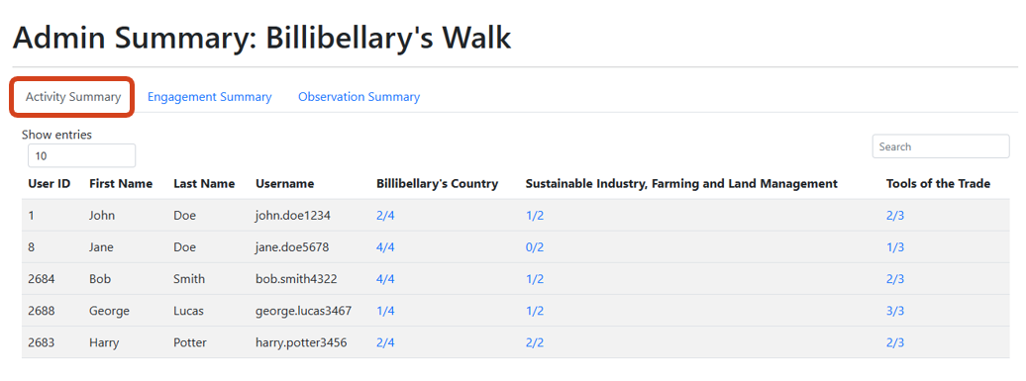Screen dimensions: 1026x381
Task: Open John Doe's 2/4 Billibellary's Country link
Action: 385,216
